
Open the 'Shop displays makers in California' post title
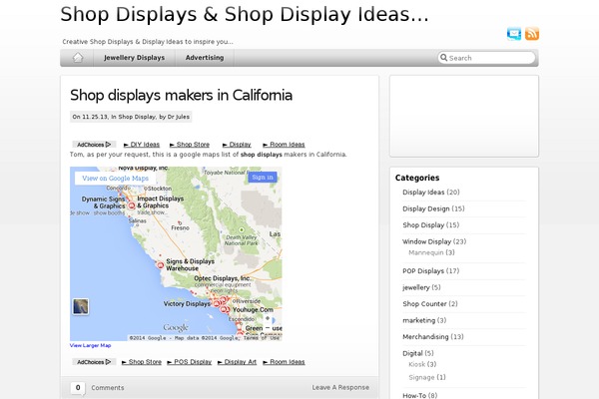[x=181, y=95]
